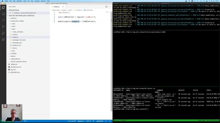Close index.js in Open Editors list

click(10, 13)
